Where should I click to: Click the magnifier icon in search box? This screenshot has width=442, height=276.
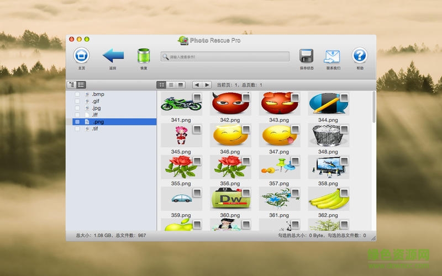click(x=165, y=57)
